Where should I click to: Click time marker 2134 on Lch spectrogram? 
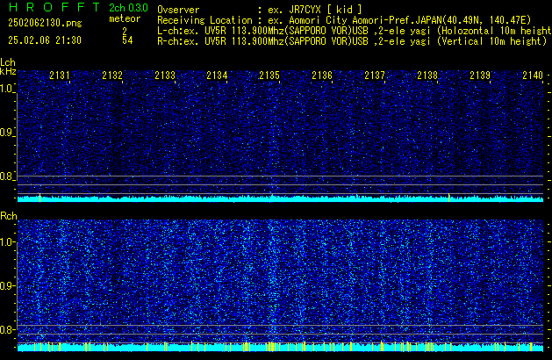click(x=217, y=76)
